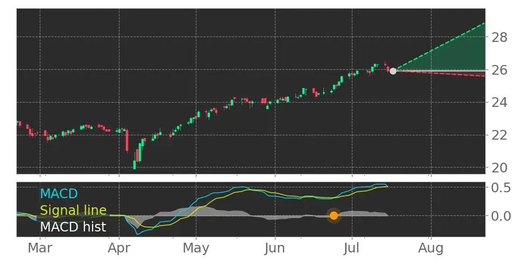Click the Jul month axis label
The width and height of the screenshot is (523, 261).
352,248
